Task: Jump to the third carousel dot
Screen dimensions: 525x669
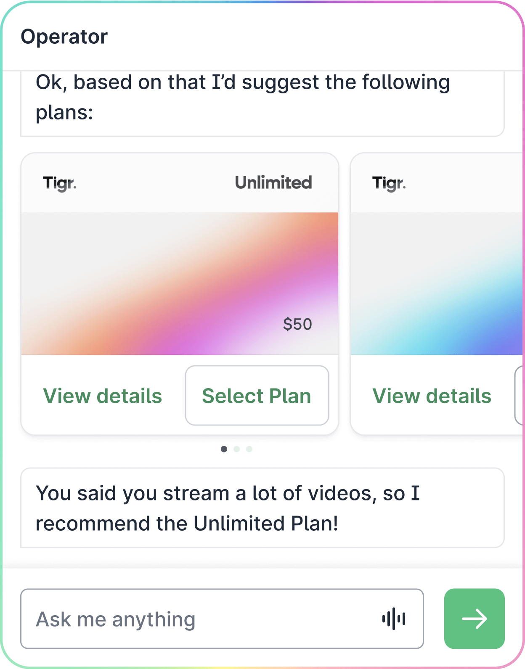Action: 249,449
